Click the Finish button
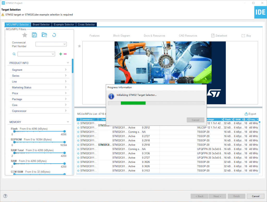The height and width of the screenshot is (202, 267). (x=236, y=196)
